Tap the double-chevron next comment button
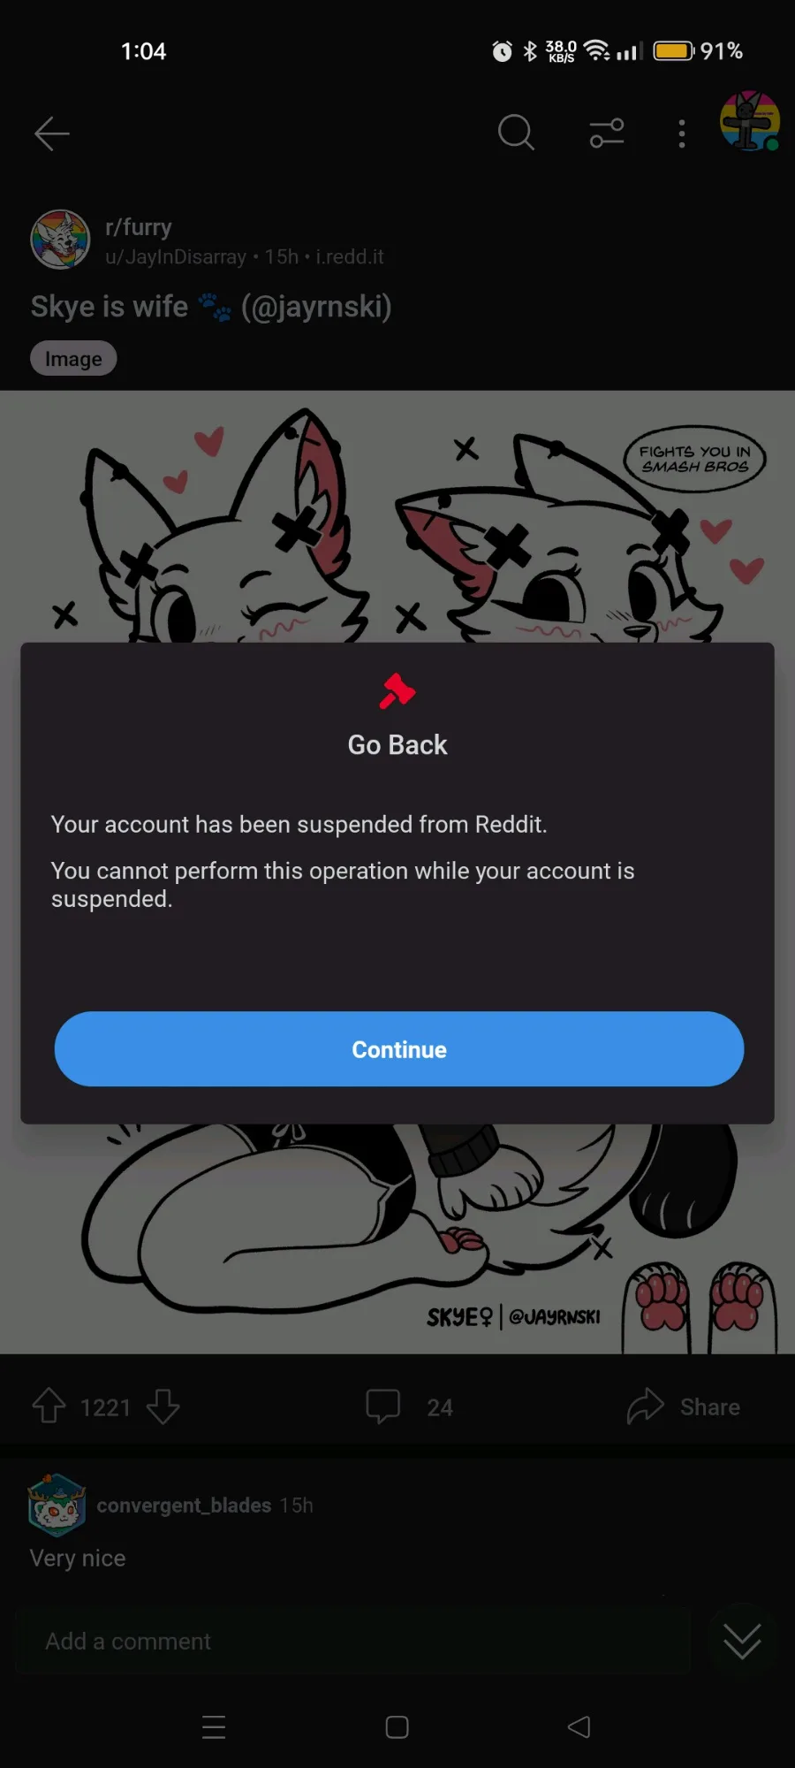The image size is (795, 1768). tap(742, 1642)
